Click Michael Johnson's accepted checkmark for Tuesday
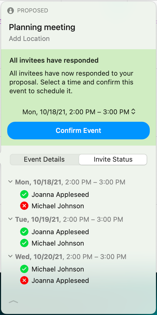Image resolution: width=157 pixels, height=315 pixels. (24, 243)
